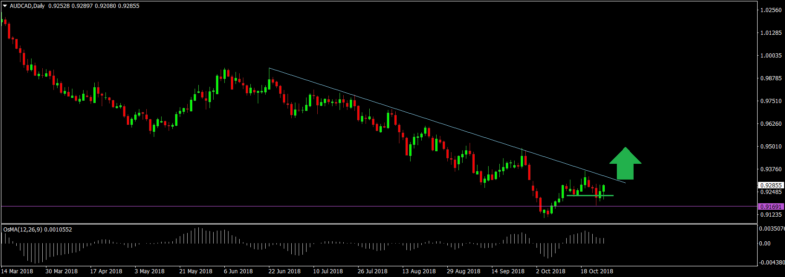Viewport: 785px width, 277px height.
Task: Click the purple 0.91691 price level tag
Action: 771,206
